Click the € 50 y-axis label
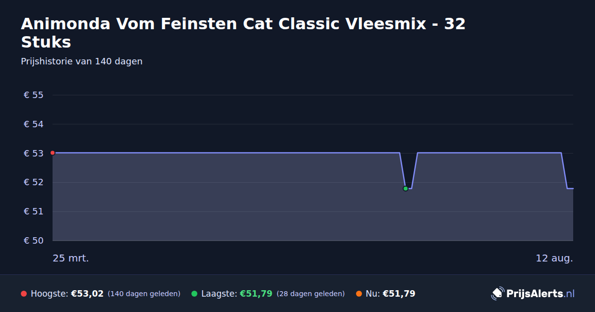595x312 pixels. 34,241
